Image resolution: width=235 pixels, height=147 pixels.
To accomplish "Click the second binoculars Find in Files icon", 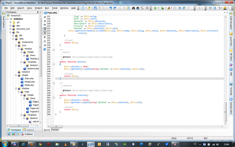I will [x=137, y=8].
